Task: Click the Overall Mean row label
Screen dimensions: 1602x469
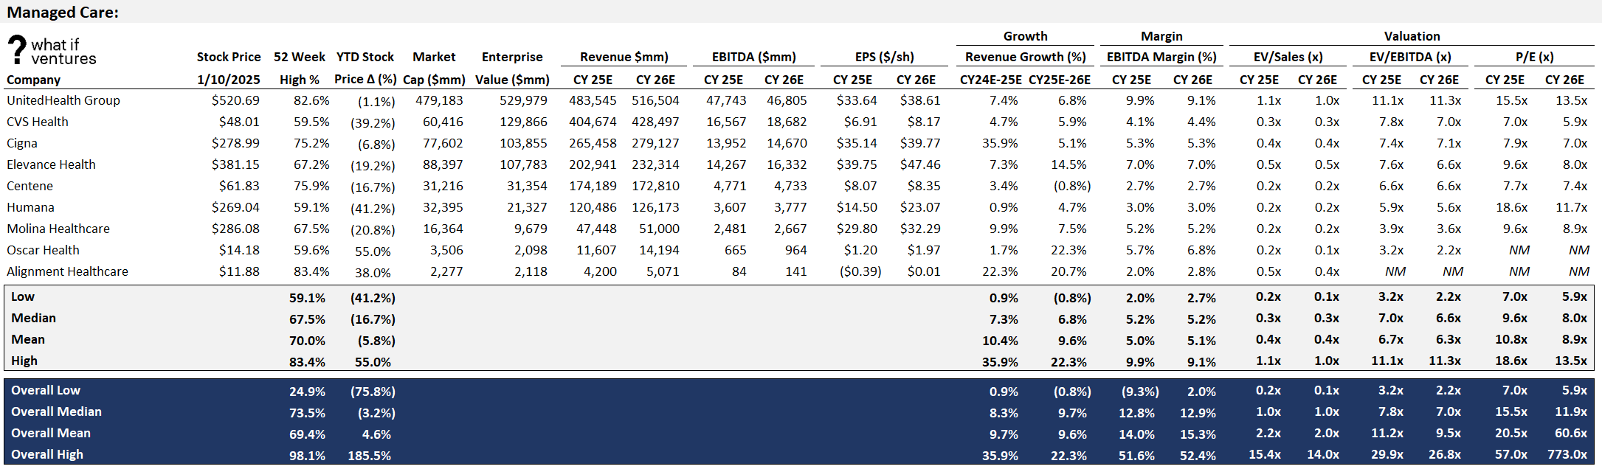Action: pos(51,433)
